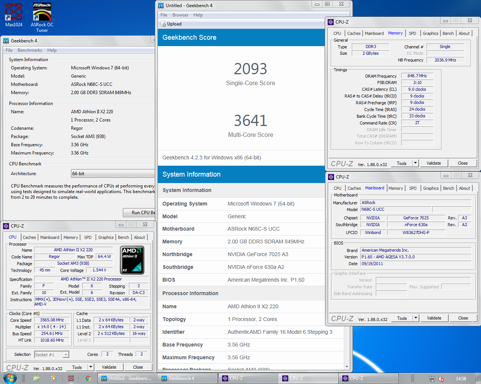Click the DRAM Frequency 848.7 MHz field
This screenshot has height=384, width=481.
(417, 76)
